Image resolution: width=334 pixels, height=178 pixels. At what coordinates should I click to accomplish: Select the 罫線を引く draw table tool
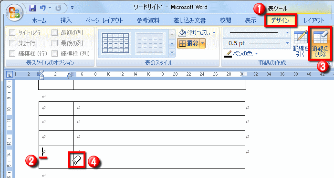[x=301, y=43]
